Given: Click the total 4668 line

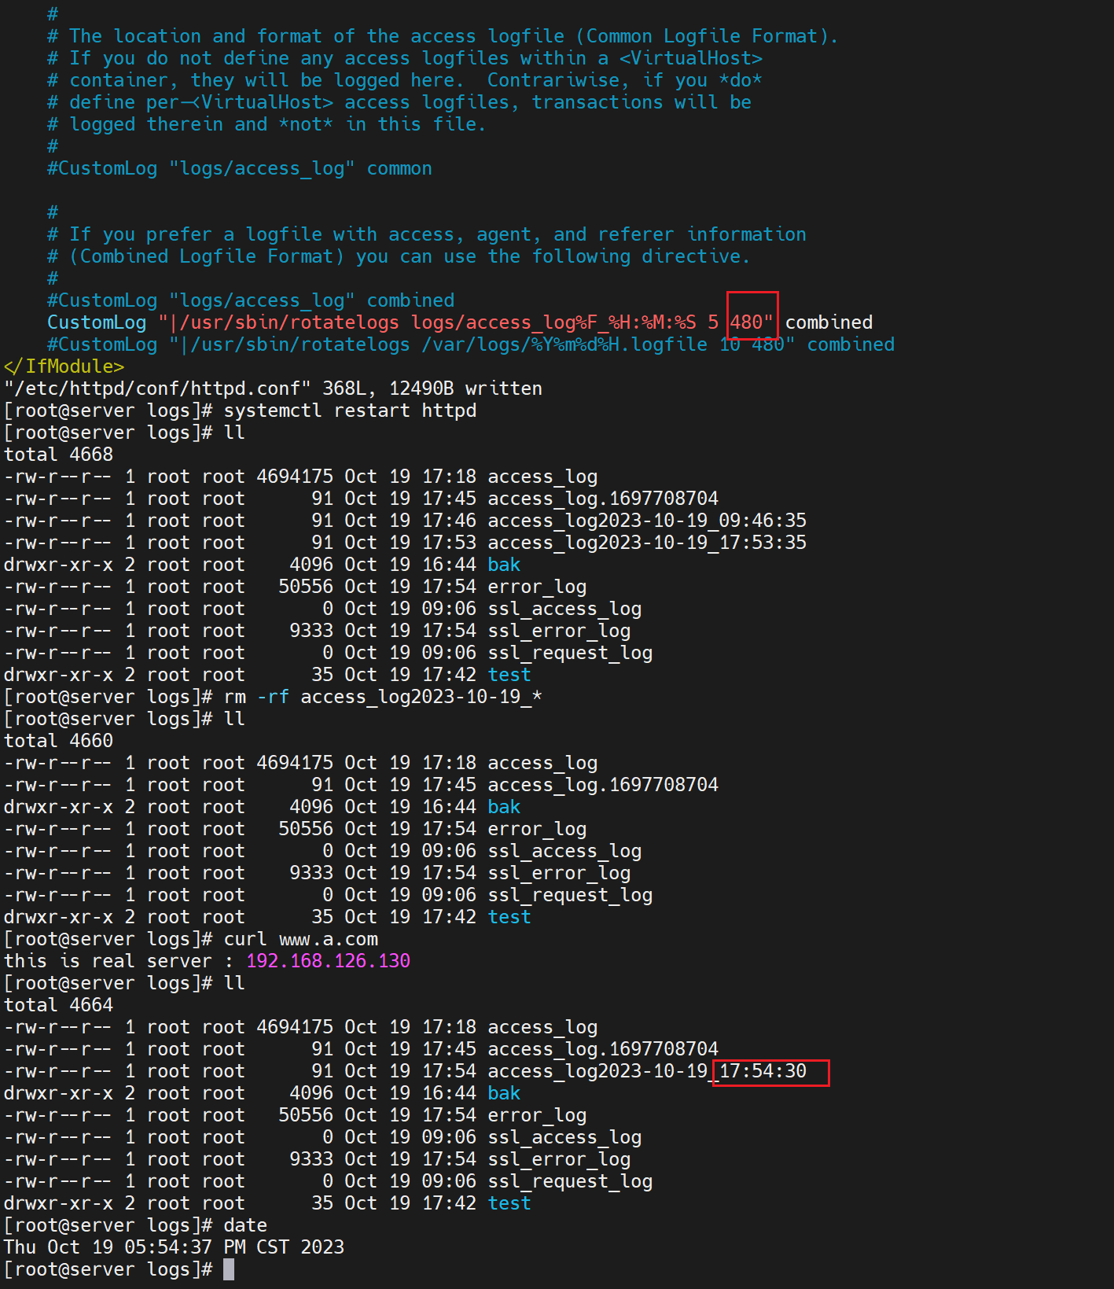Looking at the screenshot, I should pyautogui.click(x=58, y=455).
